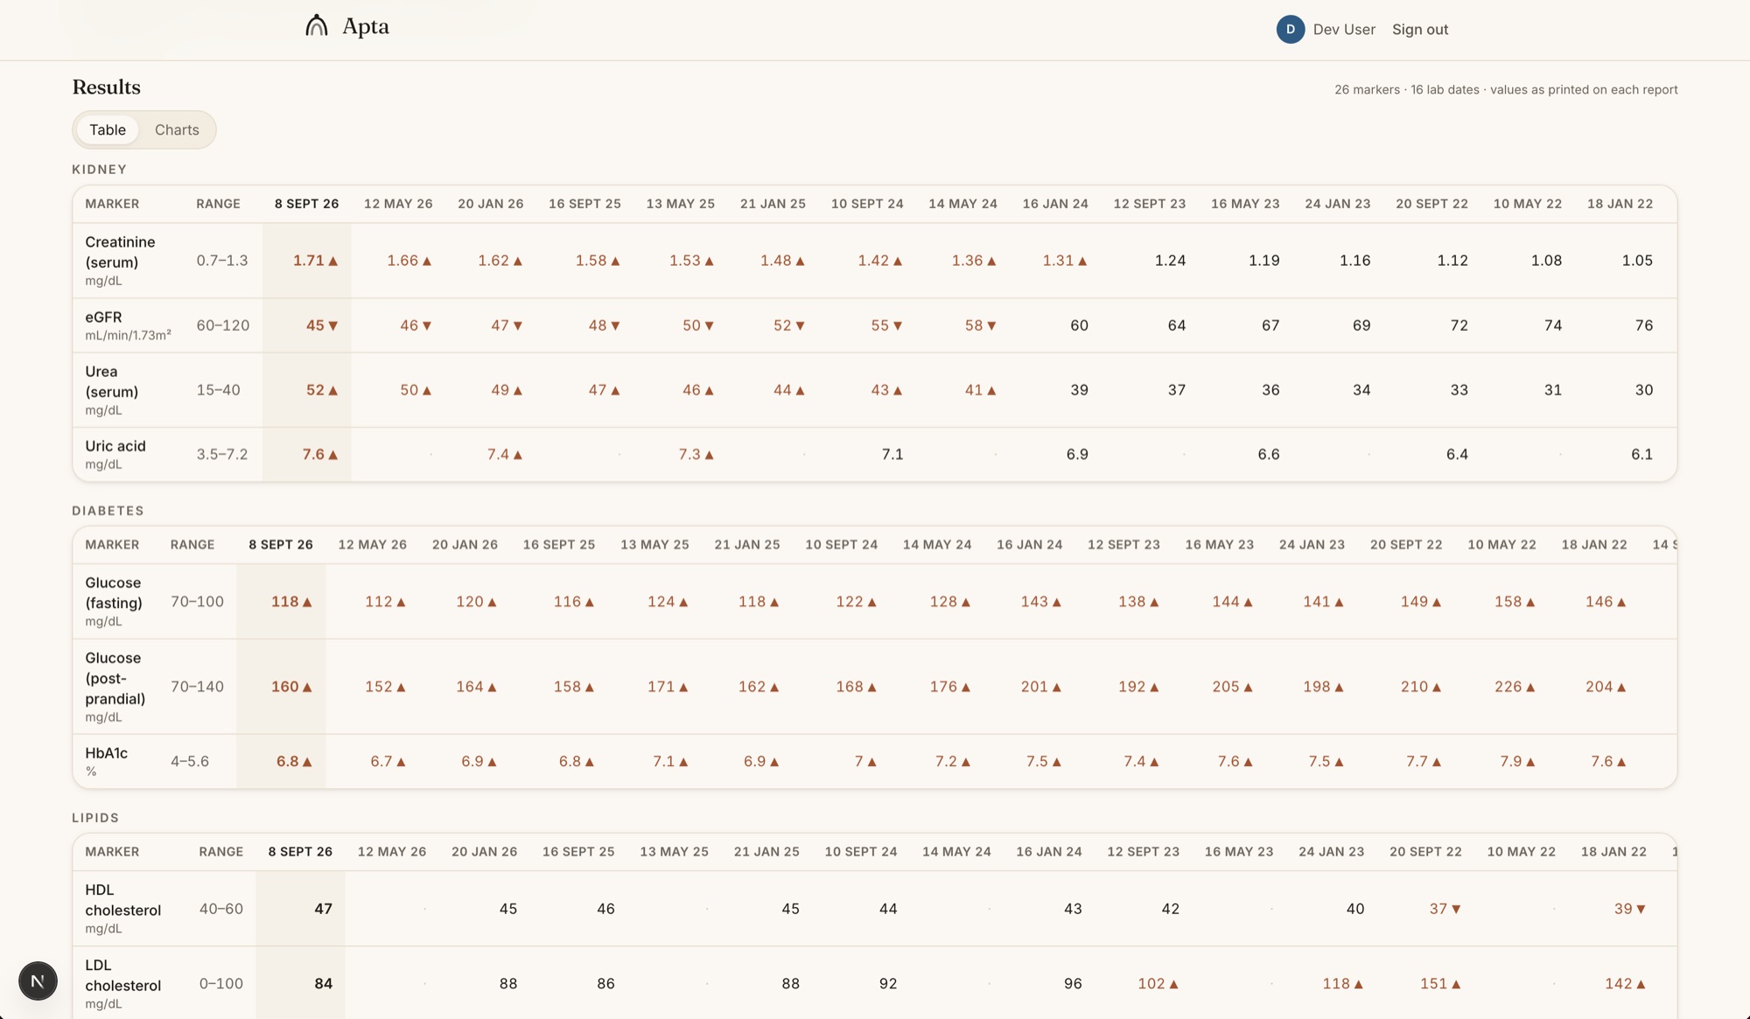The image size is (1750, 1019).
Task: Click Creatinine value 1.71 for 8 Sept 26
Action: pyautogui.click(x=315, y=261)
